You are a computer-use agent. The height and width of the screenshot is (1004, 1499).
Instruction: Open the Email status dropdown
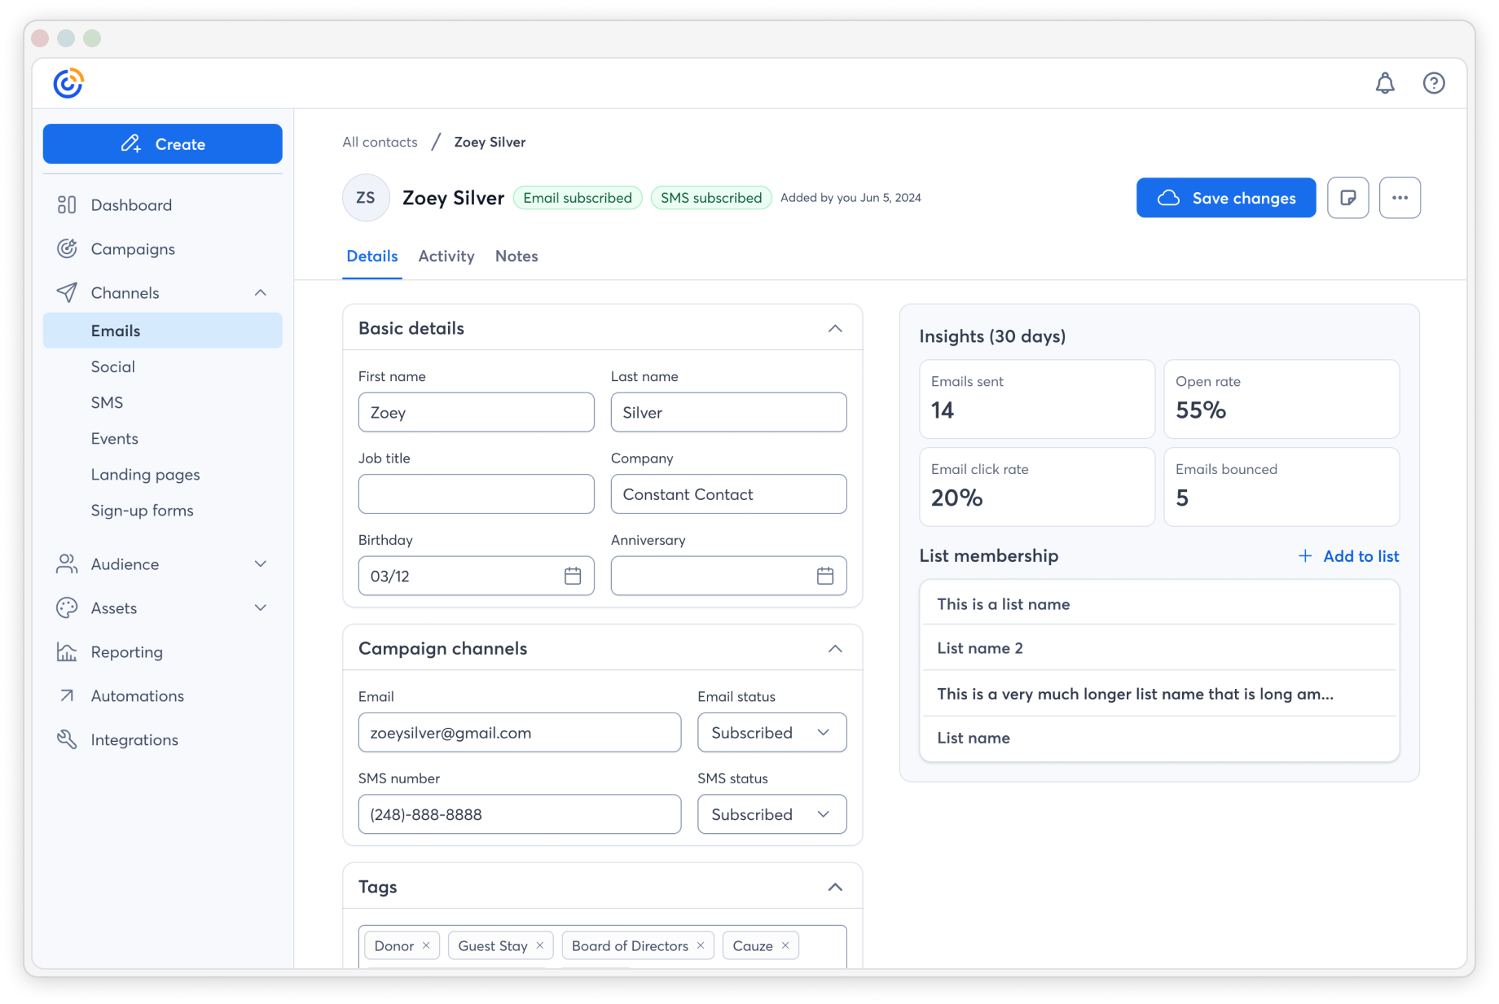coord(771,732)
